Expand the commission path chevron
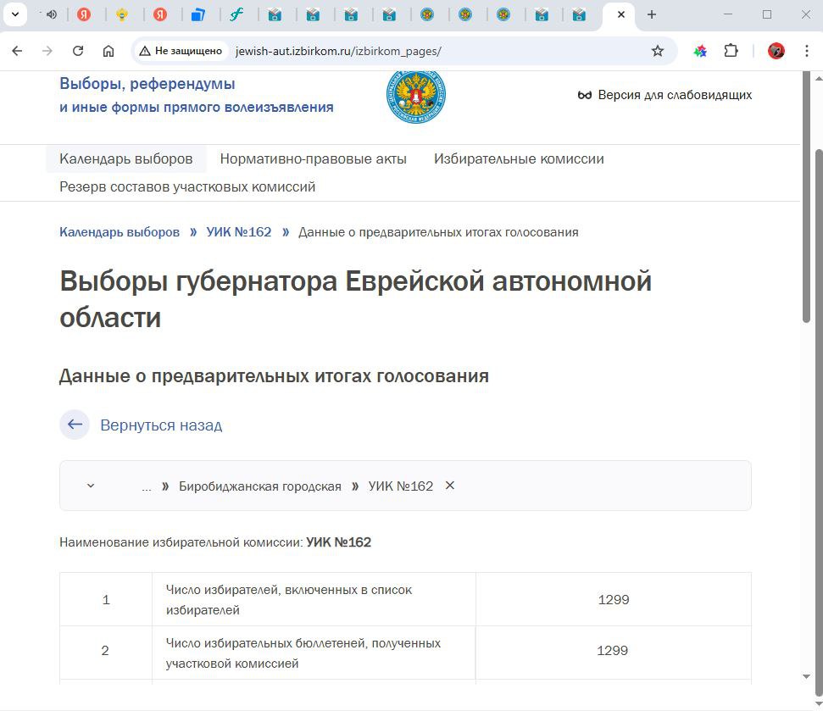This screenshot has height=711, width=823. tap(91, 486)
